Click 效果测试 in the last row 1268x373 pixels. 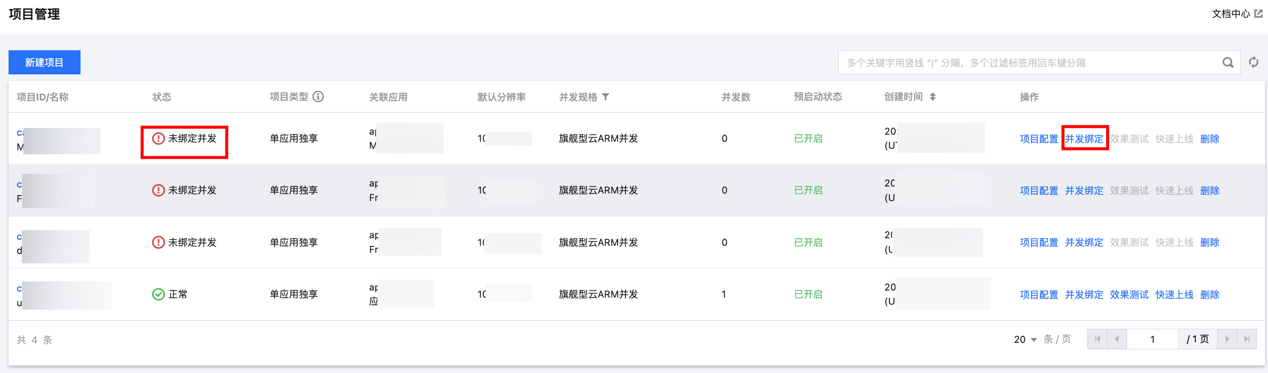point(1129,295)
